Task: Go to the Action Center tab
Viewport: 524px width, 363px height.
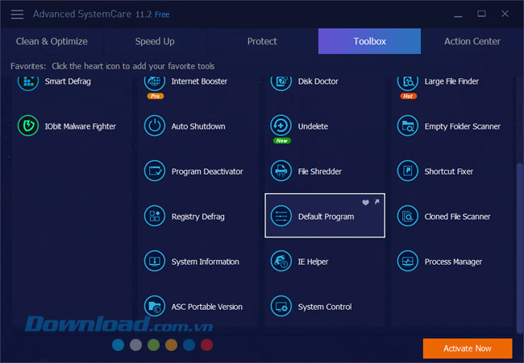Action: click(x=472, y=41)
